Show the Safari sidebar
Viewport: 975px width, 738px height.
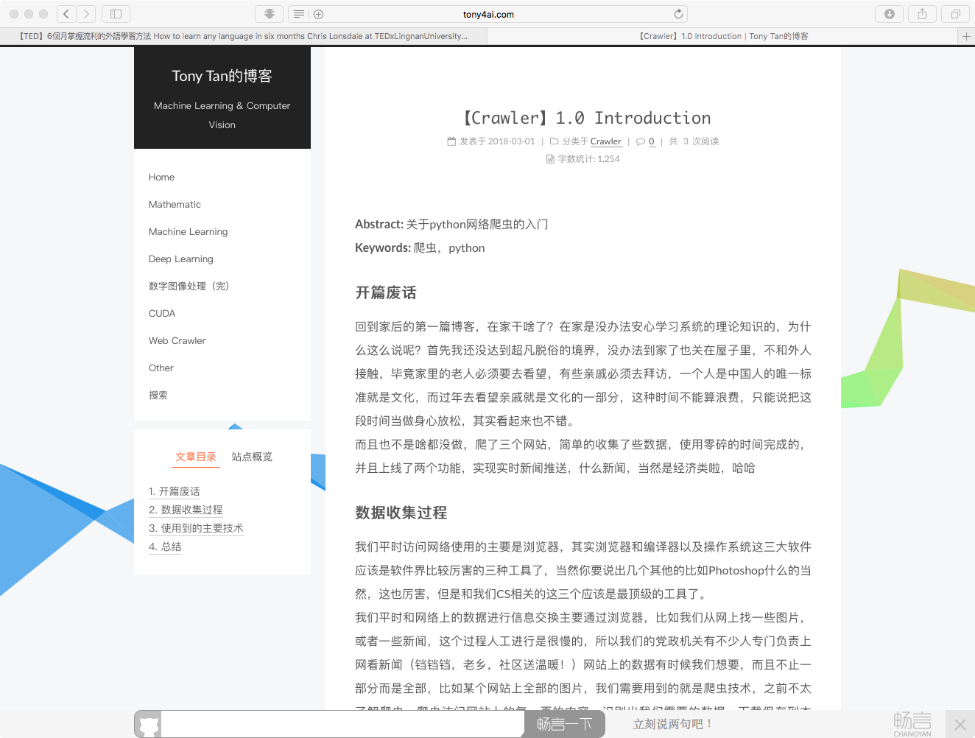pos(116,14)
